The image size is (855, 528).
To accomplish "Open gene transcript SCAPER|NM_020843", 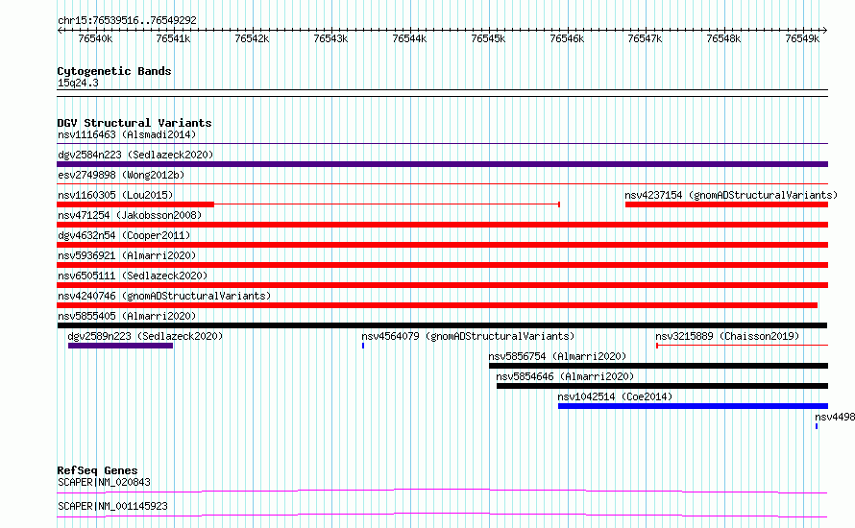I will pos(104,482).
